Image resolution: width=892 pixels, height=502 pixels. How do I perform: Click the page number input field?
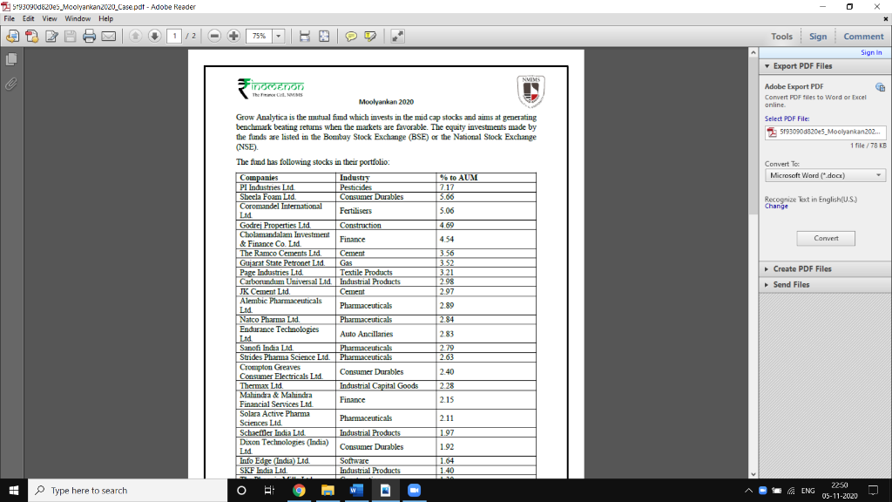(175, 36)
